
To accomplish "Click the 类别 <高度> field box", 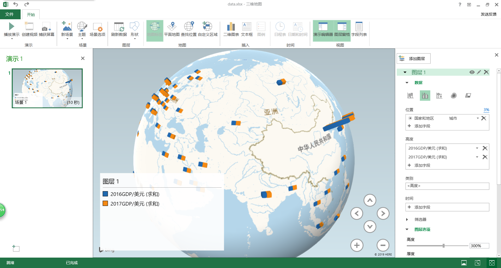I will point(447,186).
